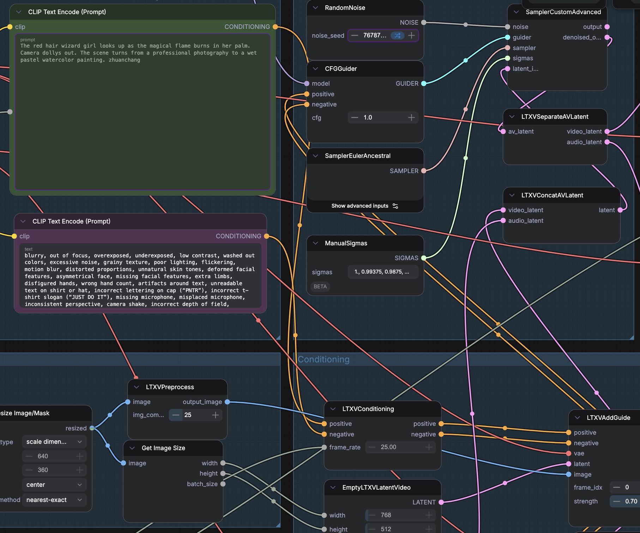Collapse the ManualSigmas node
640x533 pixels.
[316, 243]
